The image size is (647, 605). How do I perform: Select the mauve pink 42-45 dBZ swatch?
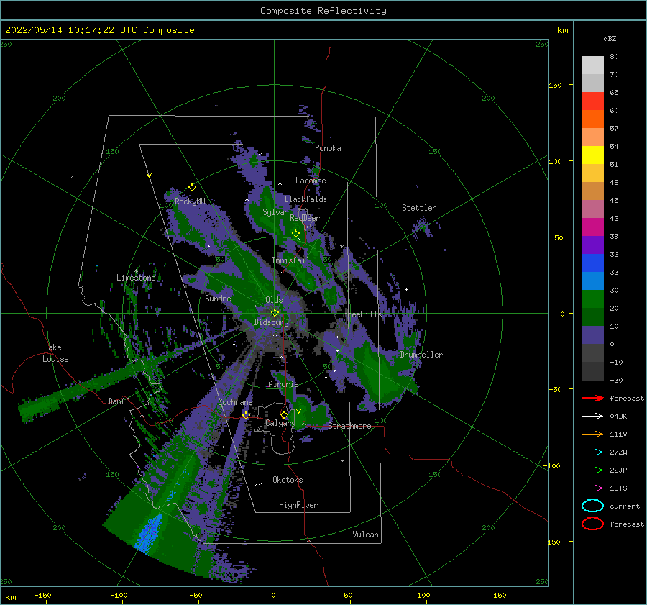click(592, 209)
